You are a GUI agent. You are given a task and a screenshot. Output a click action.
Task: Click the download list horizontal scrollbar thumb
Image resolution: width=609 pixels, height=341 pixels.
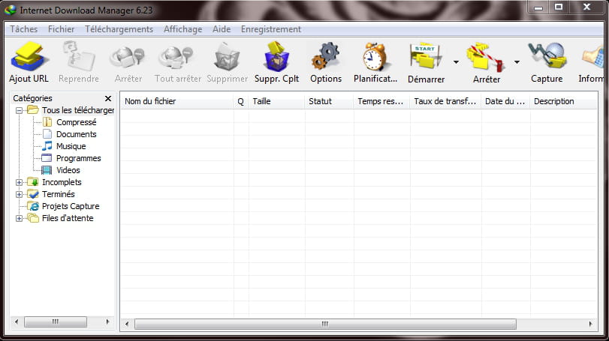tap(325, 324)
